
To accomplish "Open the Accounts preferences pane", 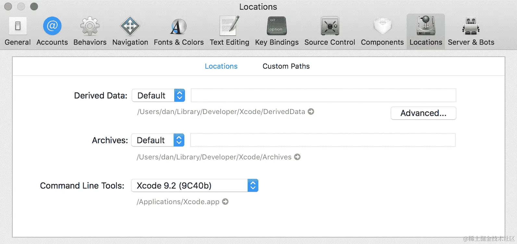I will pos(52,31).
